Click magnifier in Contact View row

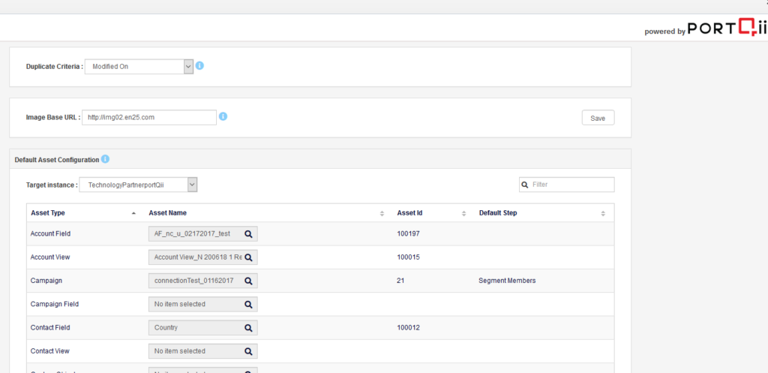tap(248, 351)
